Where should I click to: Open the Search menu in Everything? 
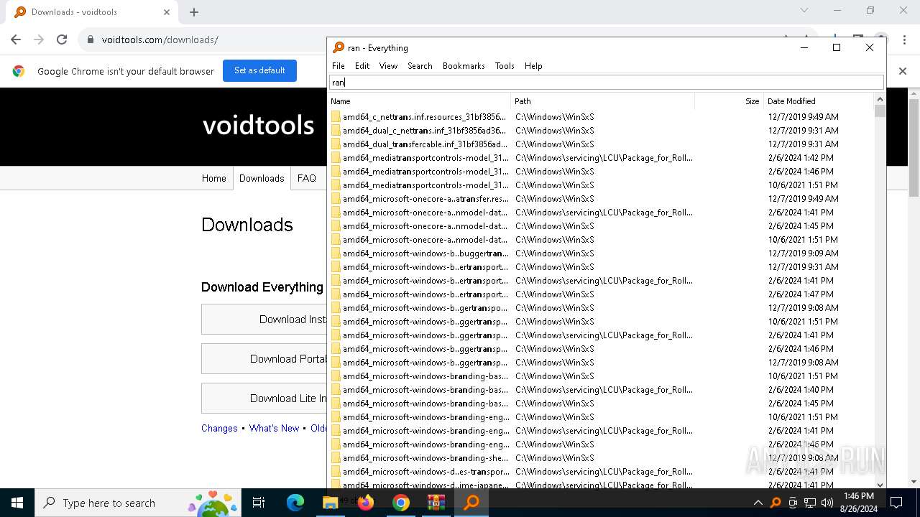coord(420,66)
